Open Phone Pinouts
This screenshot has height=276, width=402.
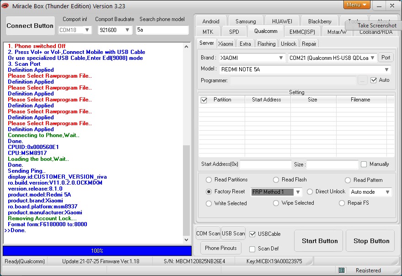pos(221,248)
